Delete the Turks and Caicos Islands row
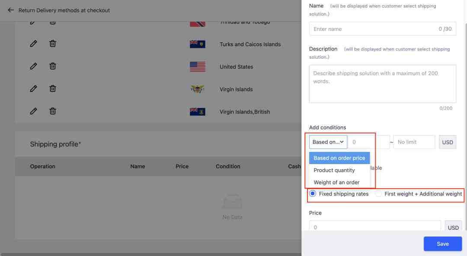The width and height of the screenshot is (467, 256). [52, 44]
